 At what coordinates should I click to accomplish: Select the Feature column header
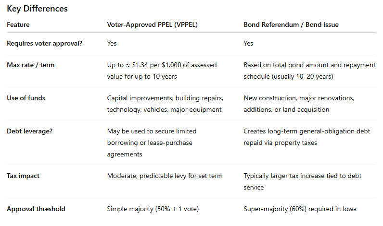coord(19,24)
